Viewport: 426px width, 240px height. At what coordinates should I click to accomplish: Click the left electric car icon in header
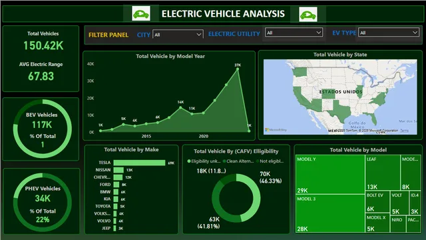(140, 13)
